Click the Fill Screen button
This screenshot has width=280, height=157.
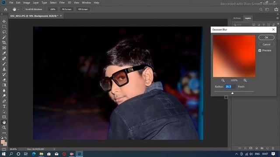click(83, 9)
